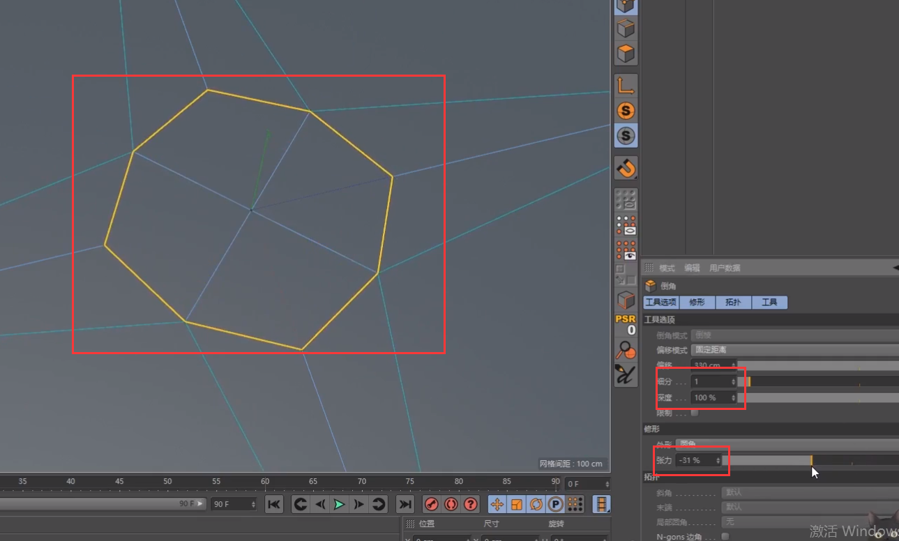Click the axis mode L-shaped icon

coord(626,85)
